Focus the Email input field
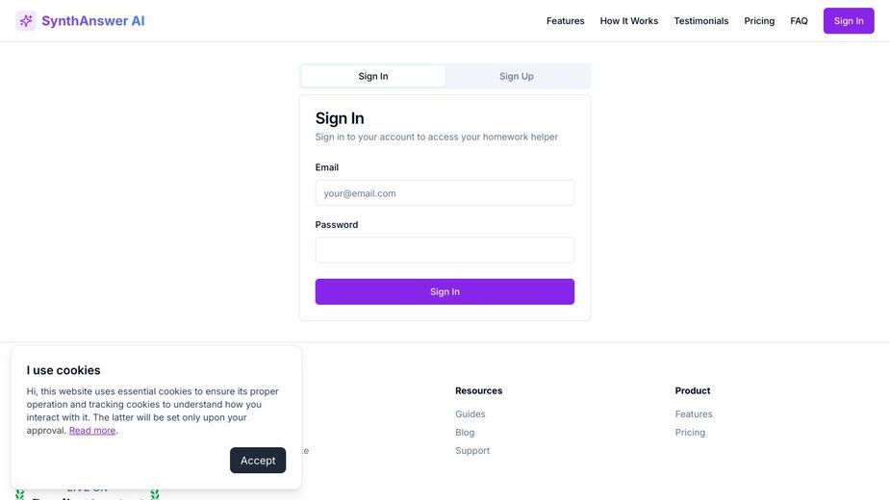890x500 pixels. (445, 193)
